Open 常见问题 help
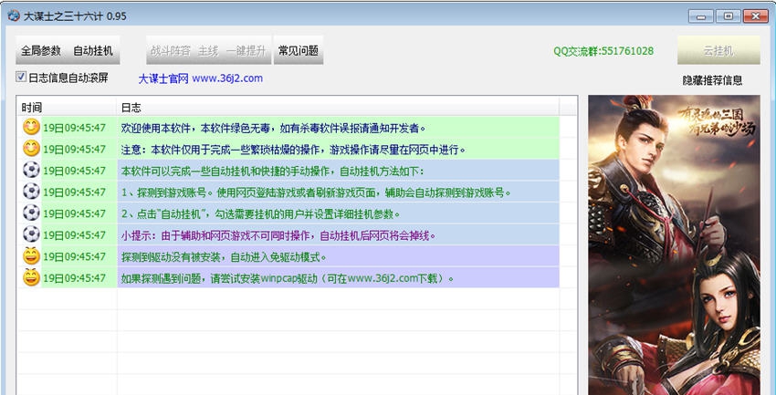The height and width of the screenshot is (395, 776). pyautogui.click(x=299, y=50)
